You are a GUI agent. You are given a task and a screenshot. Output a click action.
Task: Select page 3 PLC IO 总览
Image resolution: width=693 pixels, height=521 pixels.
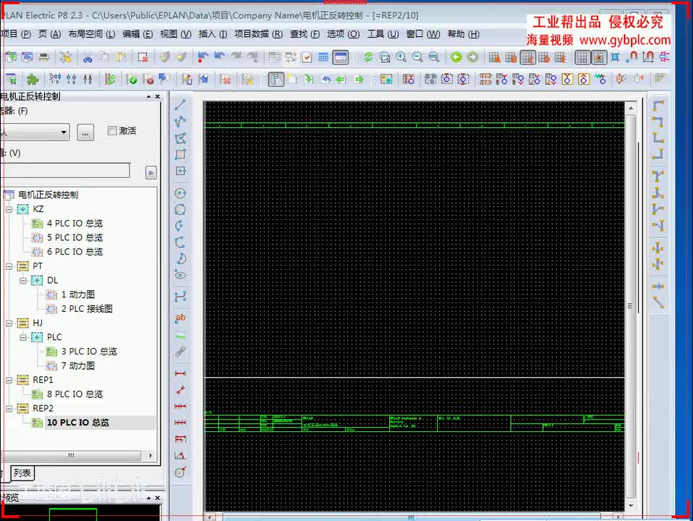click(x=89, y=351)
